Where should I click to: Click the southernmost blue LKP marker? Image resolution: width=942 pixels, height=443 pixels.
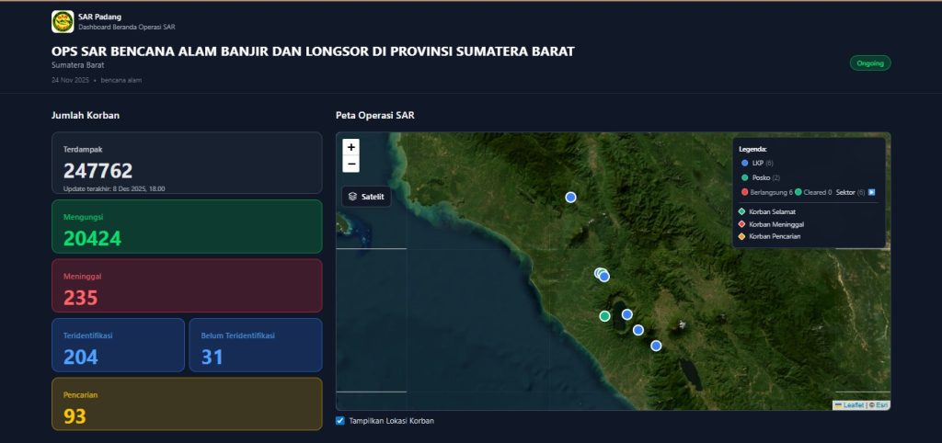click(656, 346)
